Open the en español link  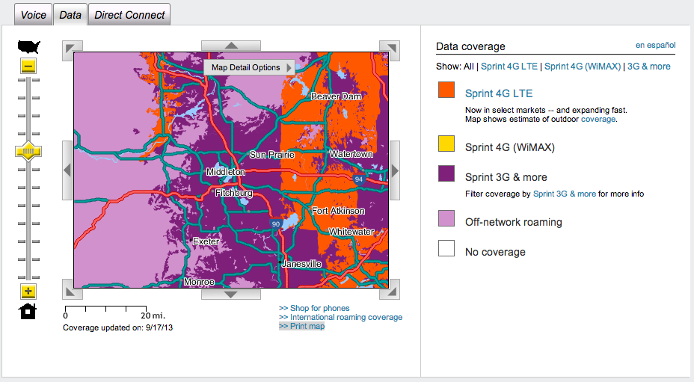coord(656,45)
